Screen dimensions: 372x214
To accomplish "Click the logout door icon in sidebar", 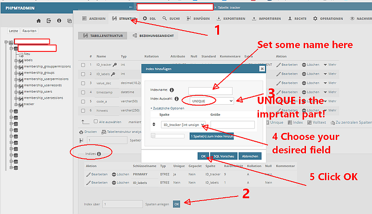I will 49,21.
